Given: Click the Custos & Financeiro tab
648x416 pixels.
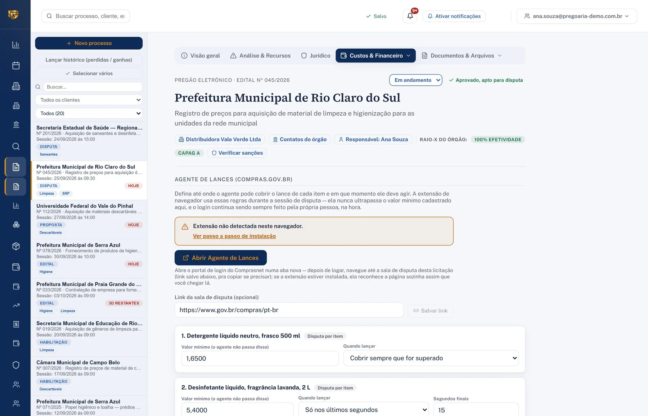Looking at the screenshot, I should (375, 56).
